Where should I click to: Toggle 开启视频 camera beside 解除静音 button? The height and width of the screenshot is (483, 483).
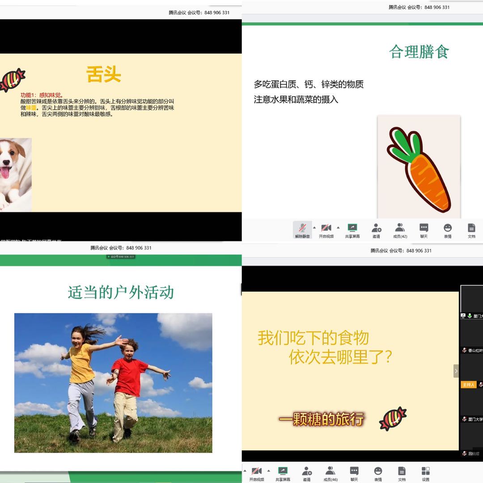[326, 228]
